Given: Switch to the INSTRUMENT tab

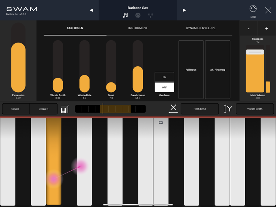Looking at the screenshot, I should click(138, 28).
